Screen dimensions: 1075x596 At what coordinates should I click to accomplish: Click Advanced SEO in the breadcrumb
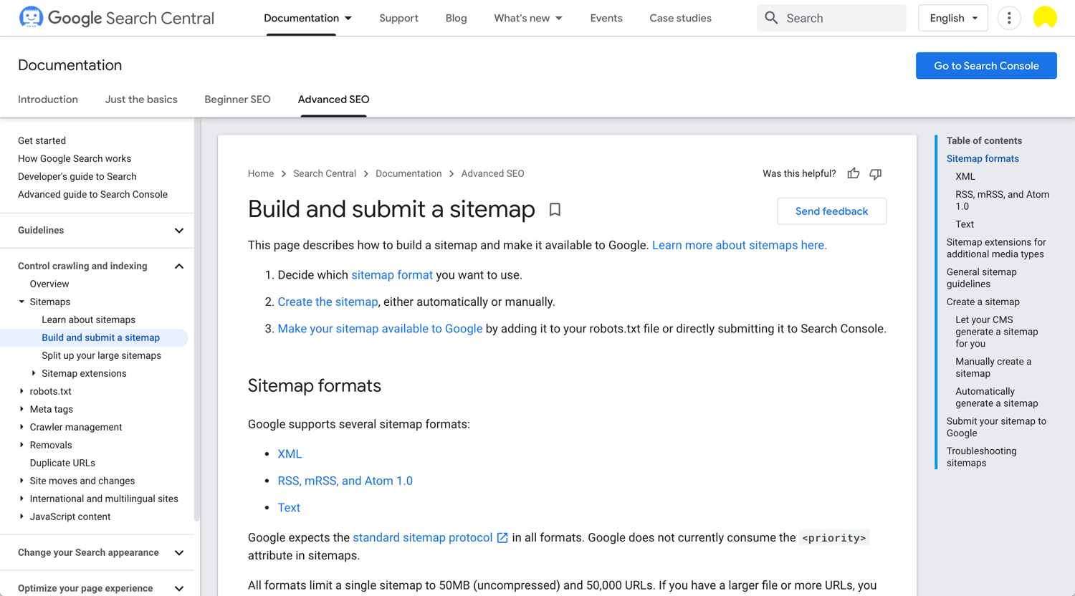[492, 173]
